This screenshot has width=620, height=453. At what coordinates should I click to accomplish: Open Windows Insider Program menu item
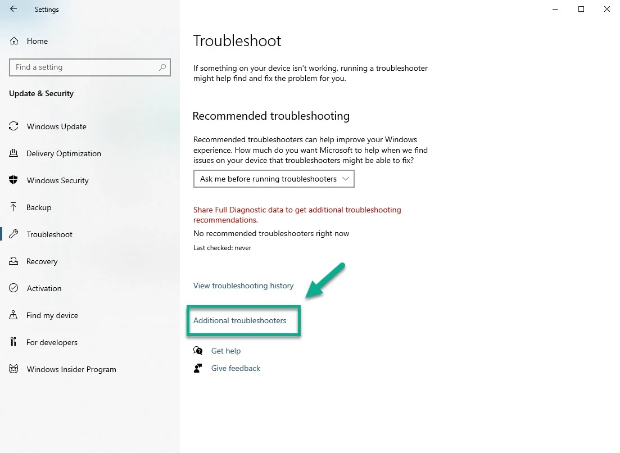[63, 369]
